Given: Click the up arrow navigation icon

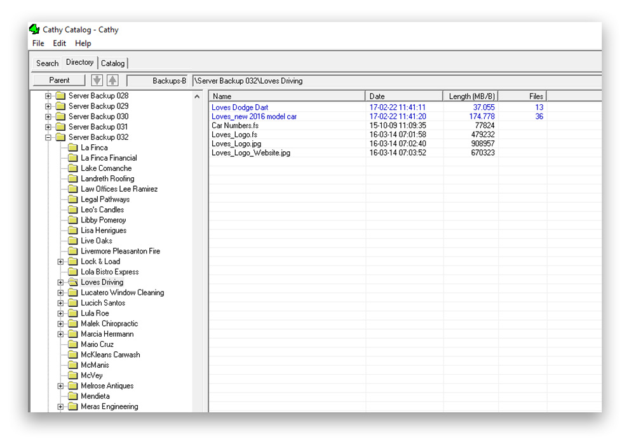Looking at the screenshot, I should point(112,80).
